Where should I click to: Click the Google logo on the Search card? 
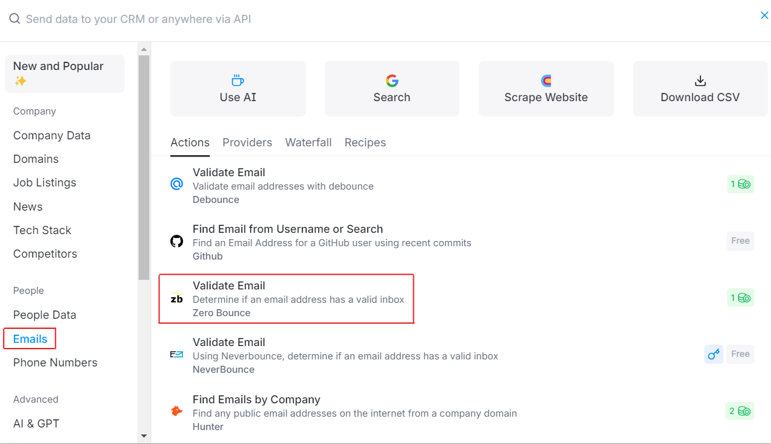pos(392,80)
